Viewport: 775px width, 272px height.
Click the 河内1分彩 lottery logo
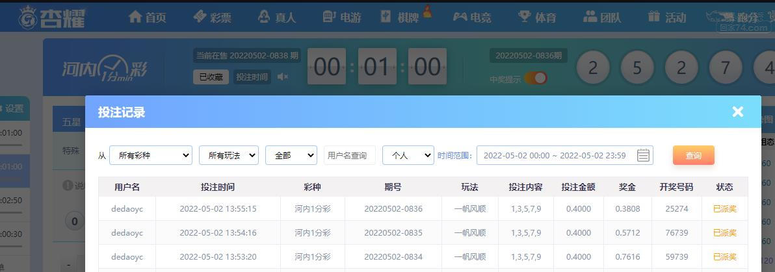pos(105,68)
